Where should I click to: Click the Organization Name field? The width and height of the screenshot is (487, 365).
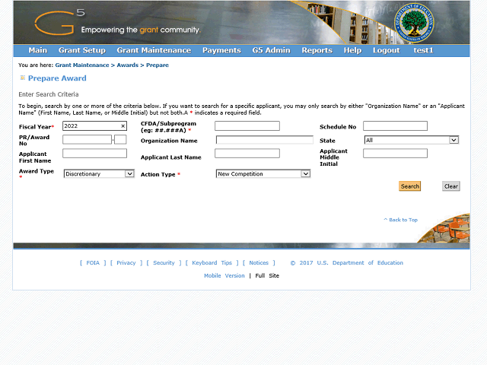[265, 140]
